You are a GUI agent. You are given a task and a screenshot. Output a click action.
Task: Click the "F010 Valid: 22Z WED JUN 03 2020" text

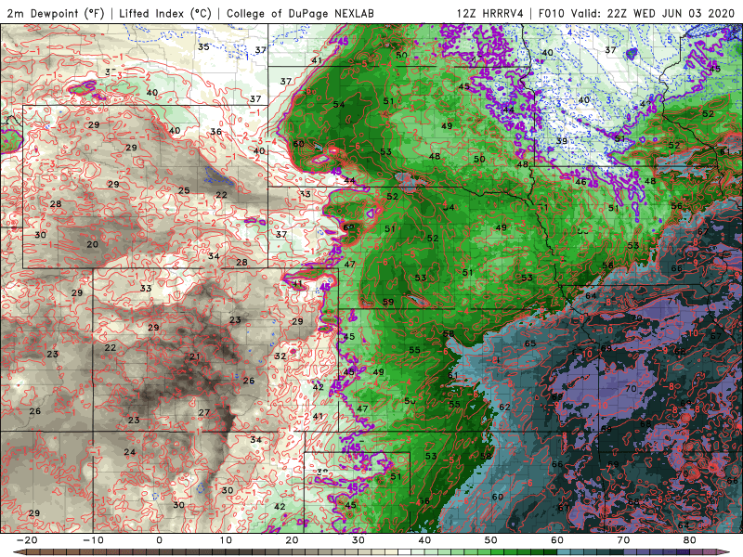(636, 13)
